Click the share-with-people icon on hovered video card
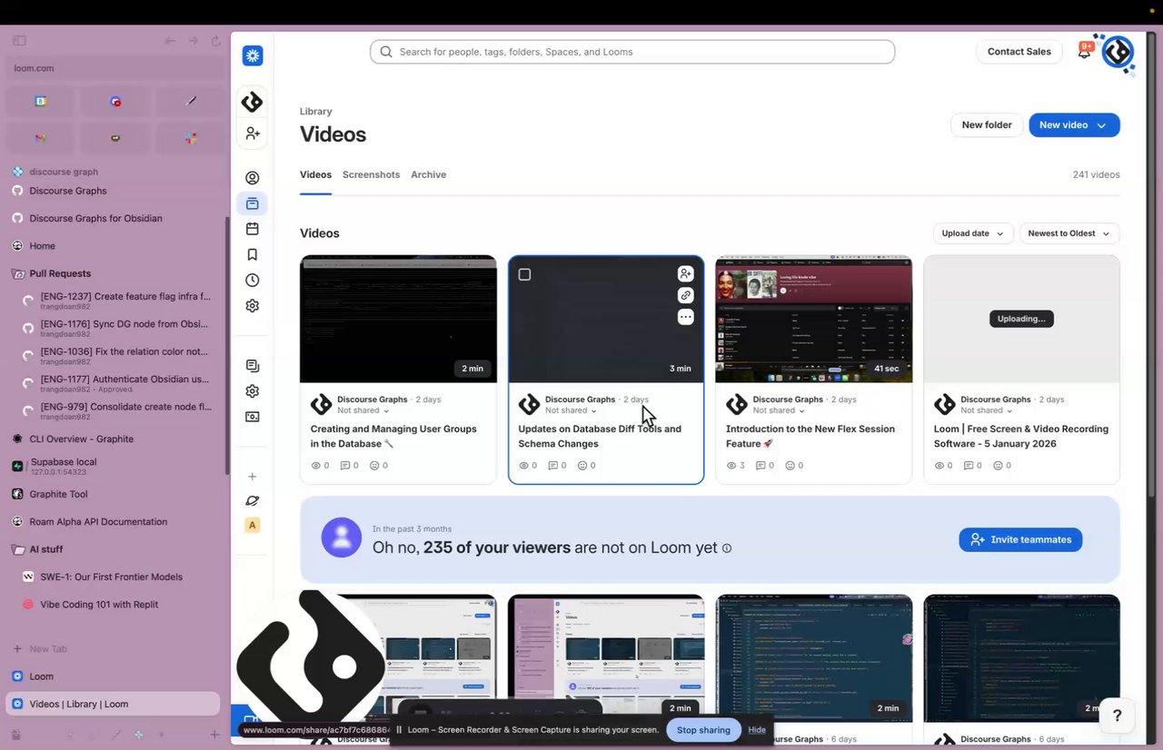Viewport: 1163px width, 750px height. click(x=686, y=273)
